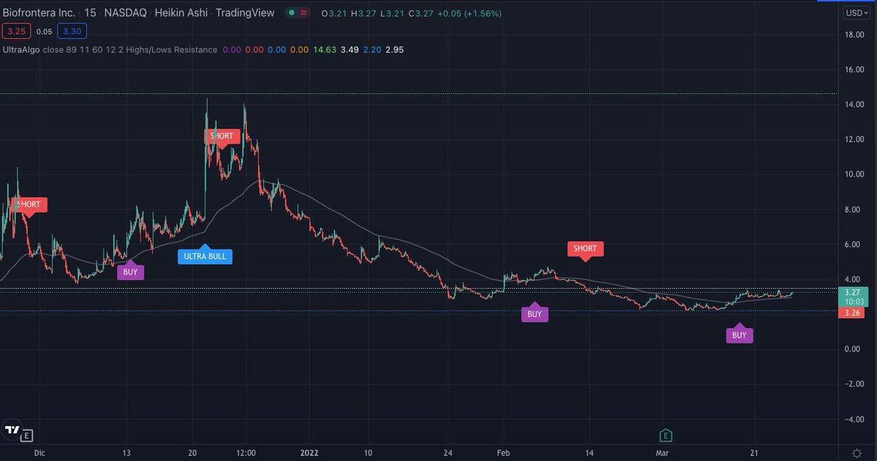Screen dimensions: 877x461
Task: Click the blue 3.30 buy button
Action: [x=71, y=31]
